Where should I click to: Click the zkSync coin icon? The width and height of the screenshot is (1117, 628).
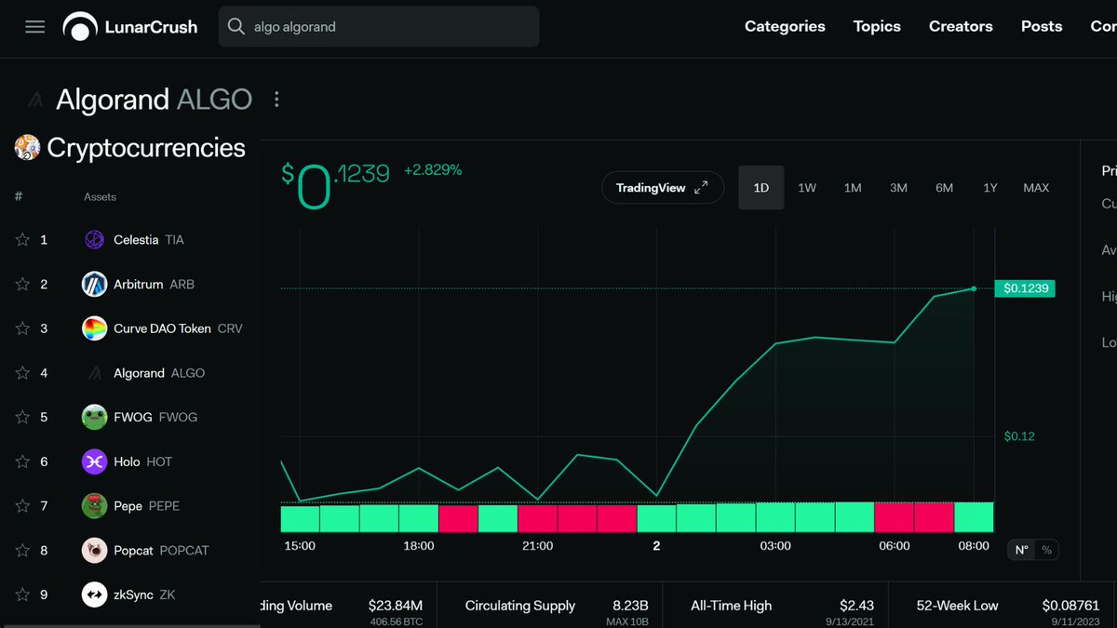pos(95,595)
